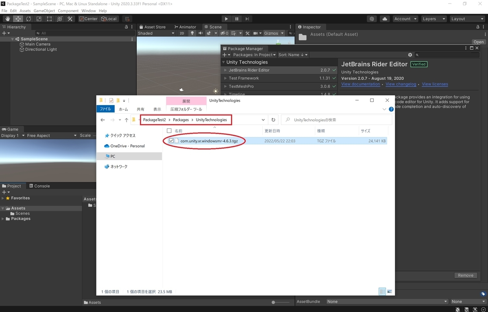This screenshot has width=488, height=312.
Task: Open the 表示 ribbon tab in Explorer
Action: (x=157, y=109)
